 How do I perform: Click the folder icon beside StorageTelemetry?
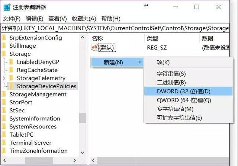pos(11,78)
